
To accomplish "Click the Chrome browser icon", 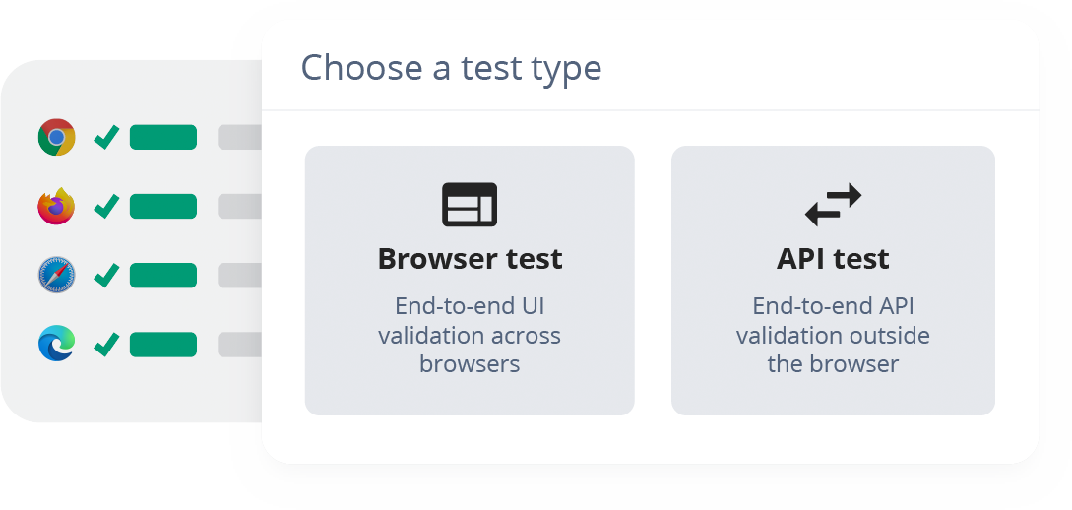I will 56,137.
